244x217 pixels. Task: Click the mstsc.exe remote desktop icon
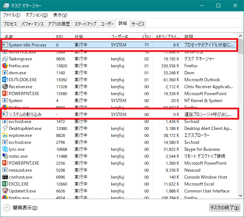(5, 156)
